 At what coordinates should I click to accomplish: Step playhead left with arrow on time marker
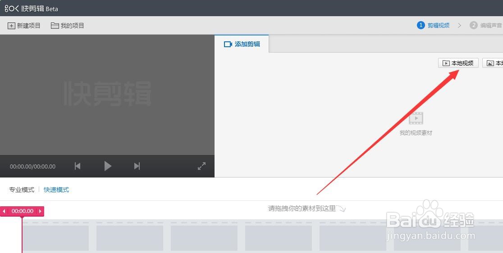click(4, 211)
